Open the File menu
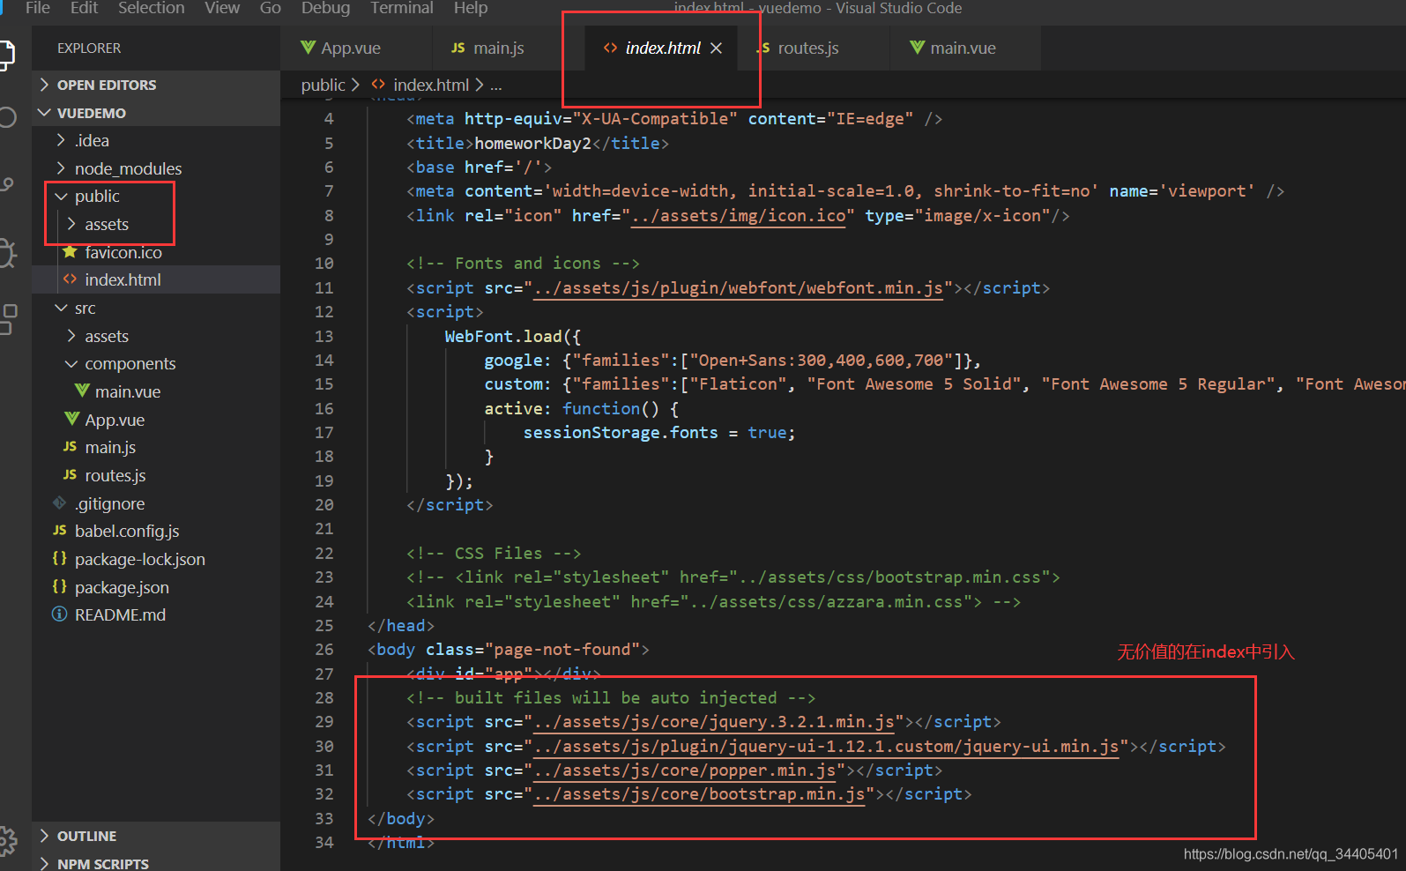 38,8
